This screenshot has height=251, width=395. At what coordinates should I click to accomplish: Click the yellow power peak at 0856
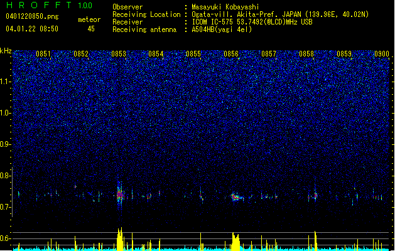point(235,242)
